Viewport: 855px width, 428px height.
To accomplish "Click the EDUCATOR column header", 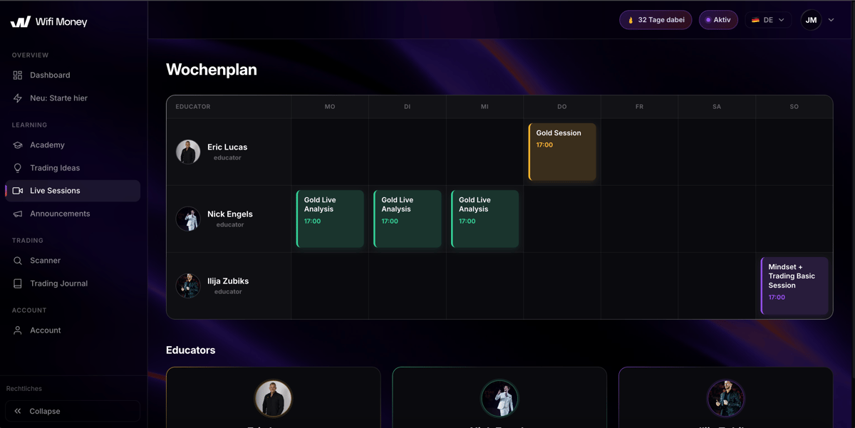I will click(x=193, y=107).
